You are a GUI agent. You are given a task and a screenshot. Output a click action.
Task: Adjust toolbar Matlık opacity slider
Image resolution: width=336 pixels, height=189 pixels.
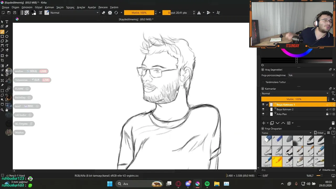[139, 13]
